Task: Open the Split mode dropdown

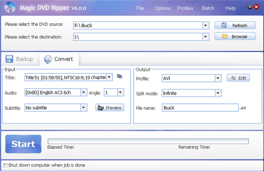Action: [x=218, y=93]
